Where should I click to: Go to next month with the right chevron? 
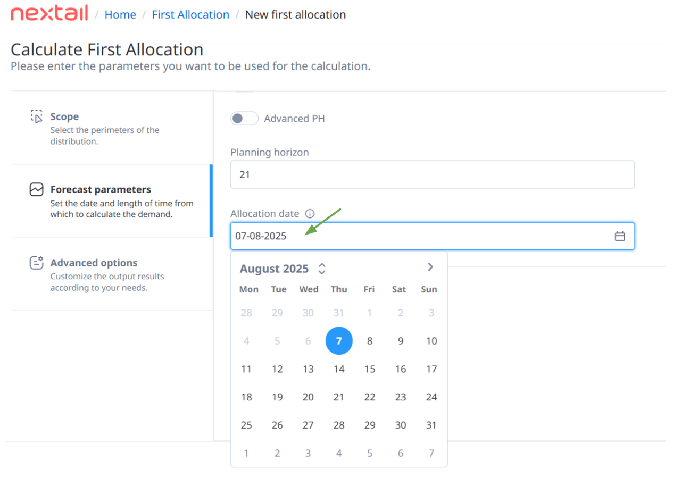430,267
